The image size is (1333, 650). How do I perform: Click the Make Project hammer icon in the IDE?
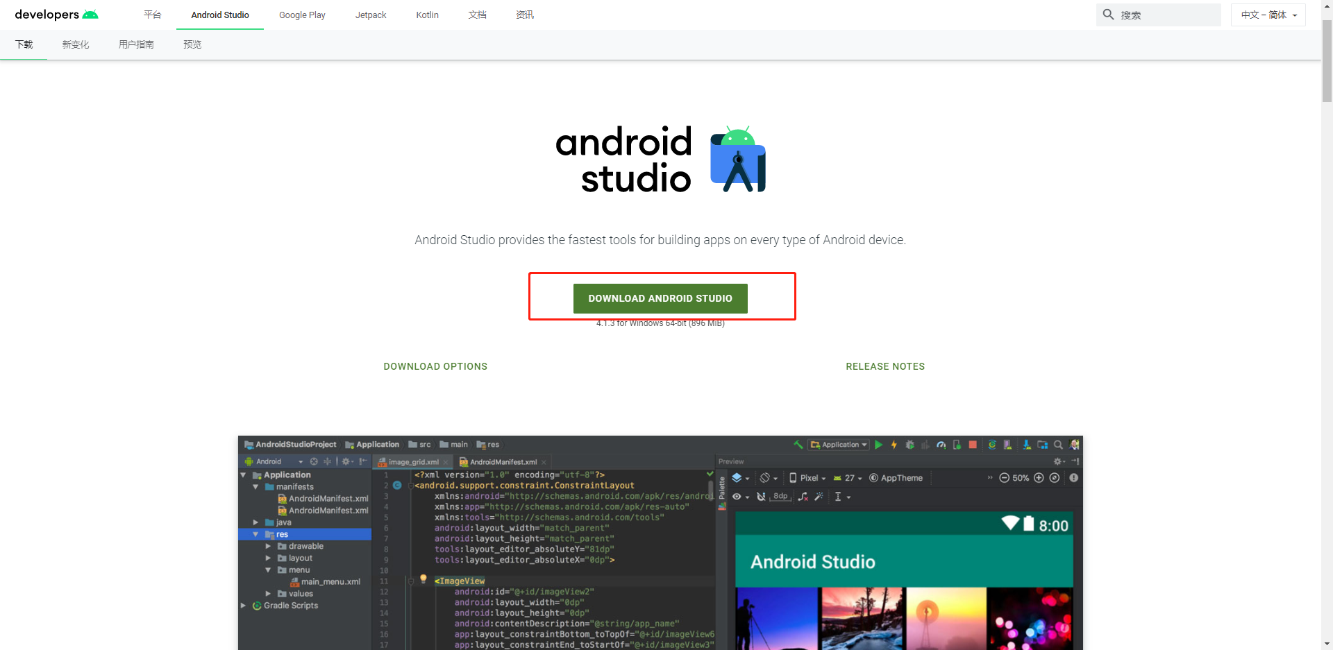tap(798, 445)
